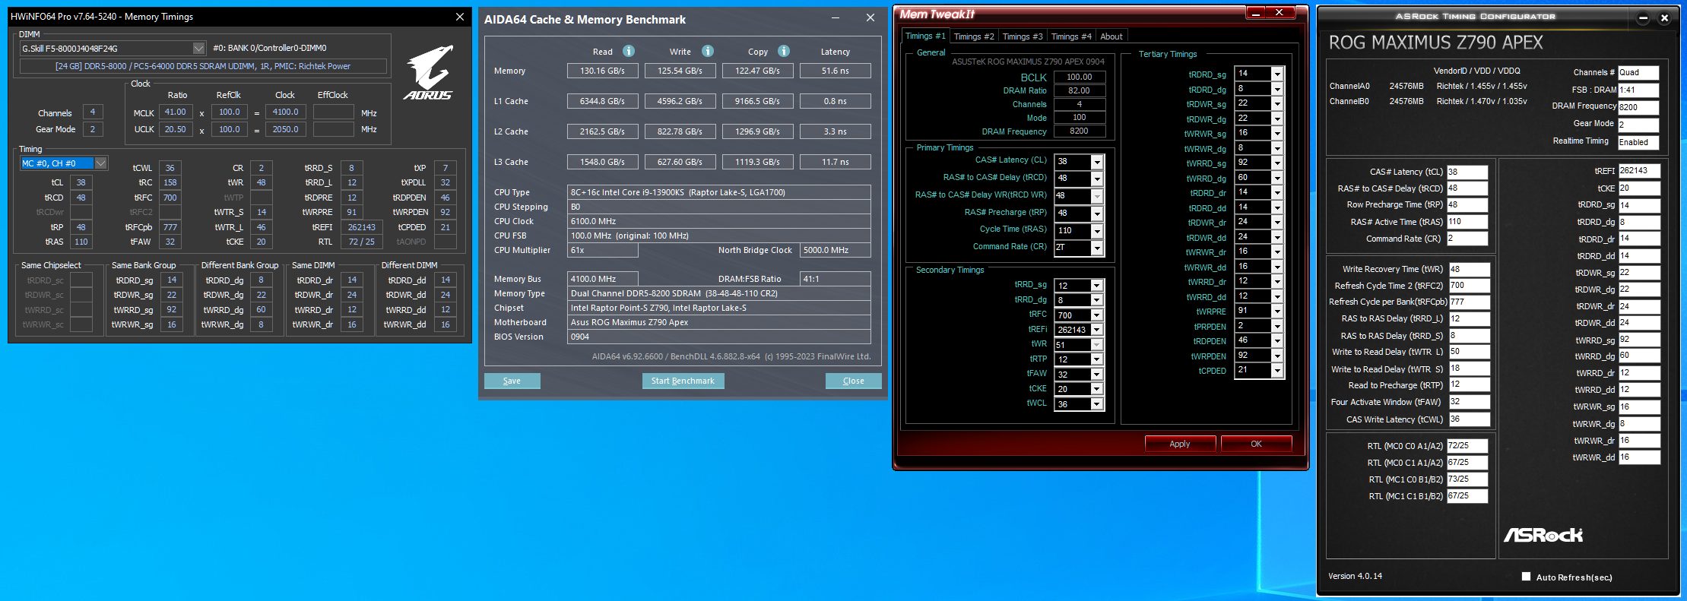The image size is (1687, 601).
Task: Expand tFAW dropdown in MemTweakIt
Action: coord(1096,375)
